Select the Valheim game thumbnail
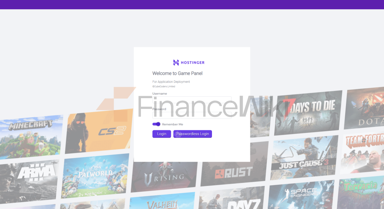Image resolution: width=384 pixels, height=209 pixels. pyautogui.click(x=162, y=201)
